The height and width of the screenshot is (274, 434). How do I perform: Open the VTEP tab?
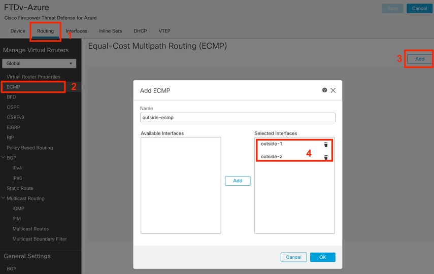(164, 31)
